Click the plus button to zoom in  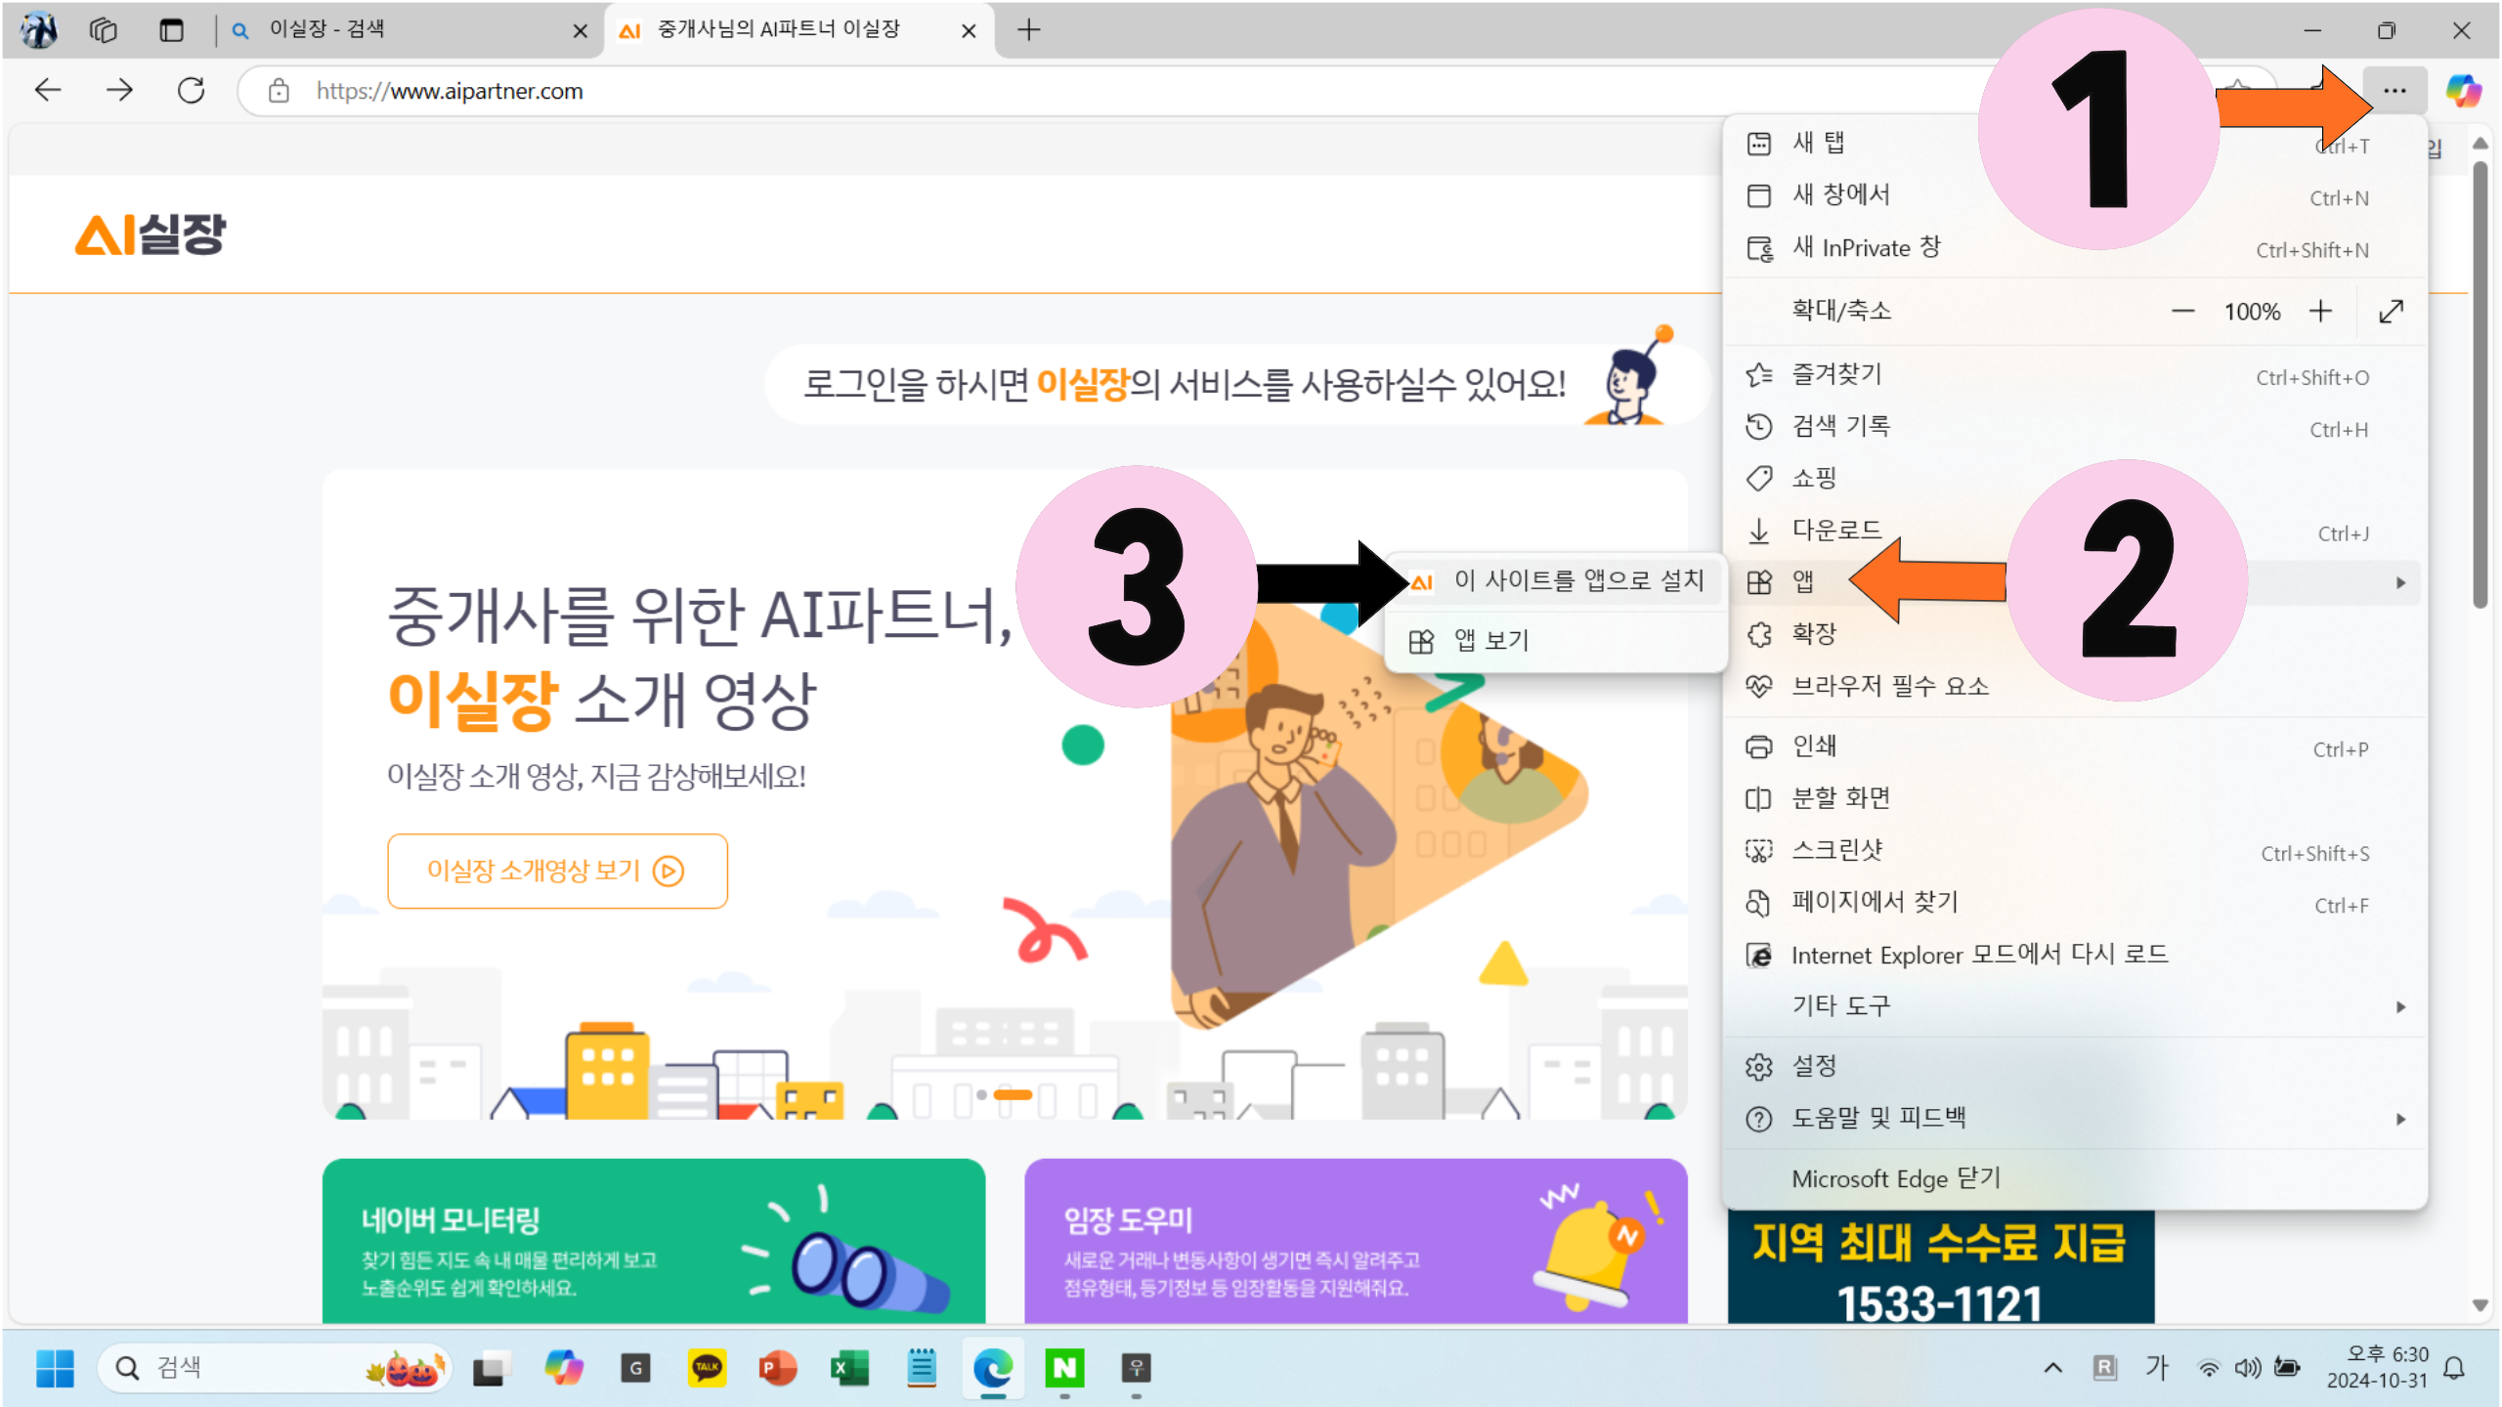[2320, 312]
